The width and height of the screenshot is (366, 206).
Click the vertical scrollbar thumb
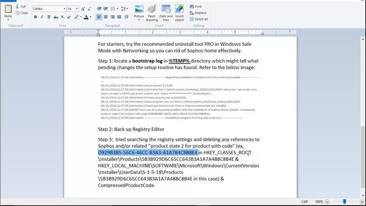click(363, 157)
